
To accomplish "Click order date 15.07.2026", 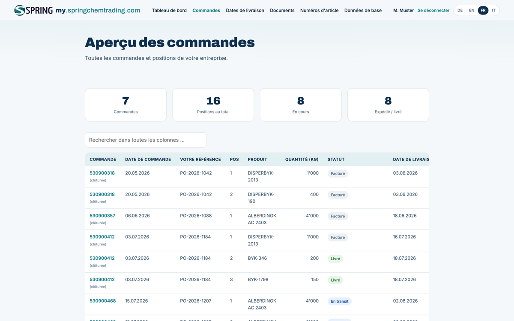I will (136, 301).
